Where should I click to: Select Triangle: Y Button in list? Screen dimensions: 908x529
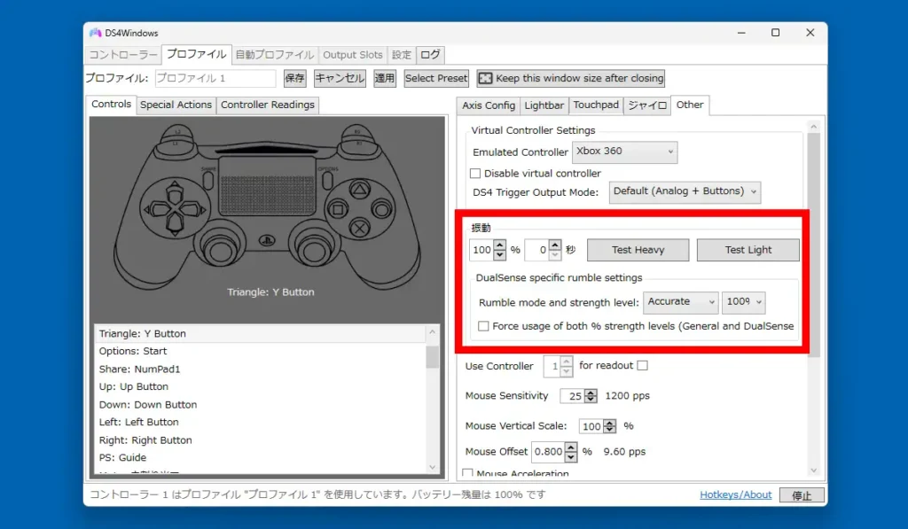pyautogui.click(x=260, y=333)
